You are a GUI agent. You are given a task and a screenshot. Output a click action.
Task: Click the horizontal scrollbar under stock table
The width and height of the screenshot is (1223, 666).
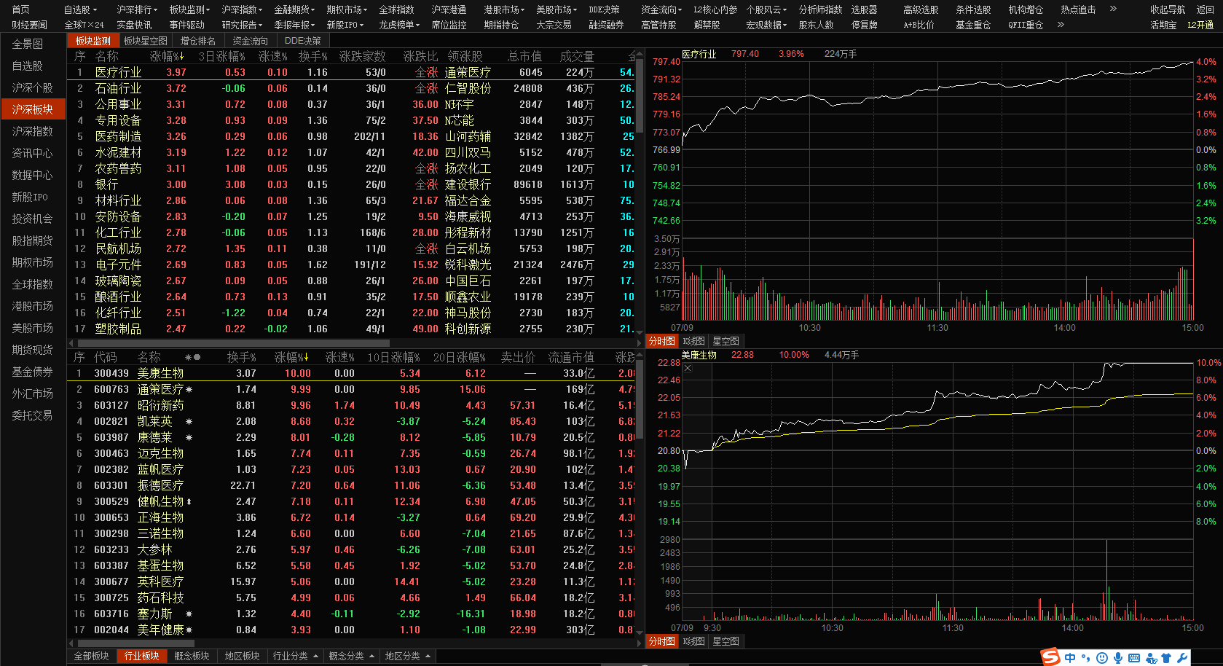[x=135, y=643]
